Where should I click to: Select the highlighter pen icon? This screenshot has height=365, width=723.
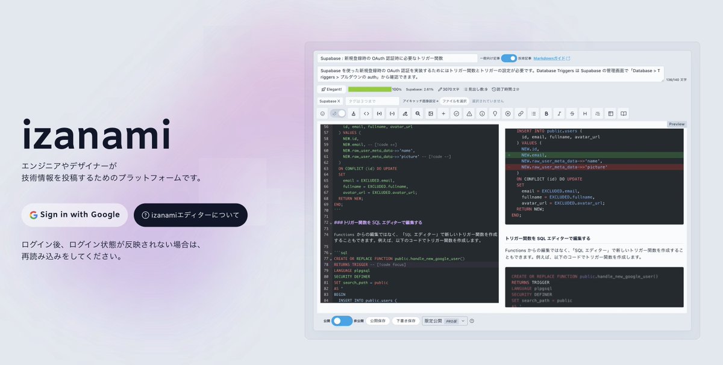point(405,113)
